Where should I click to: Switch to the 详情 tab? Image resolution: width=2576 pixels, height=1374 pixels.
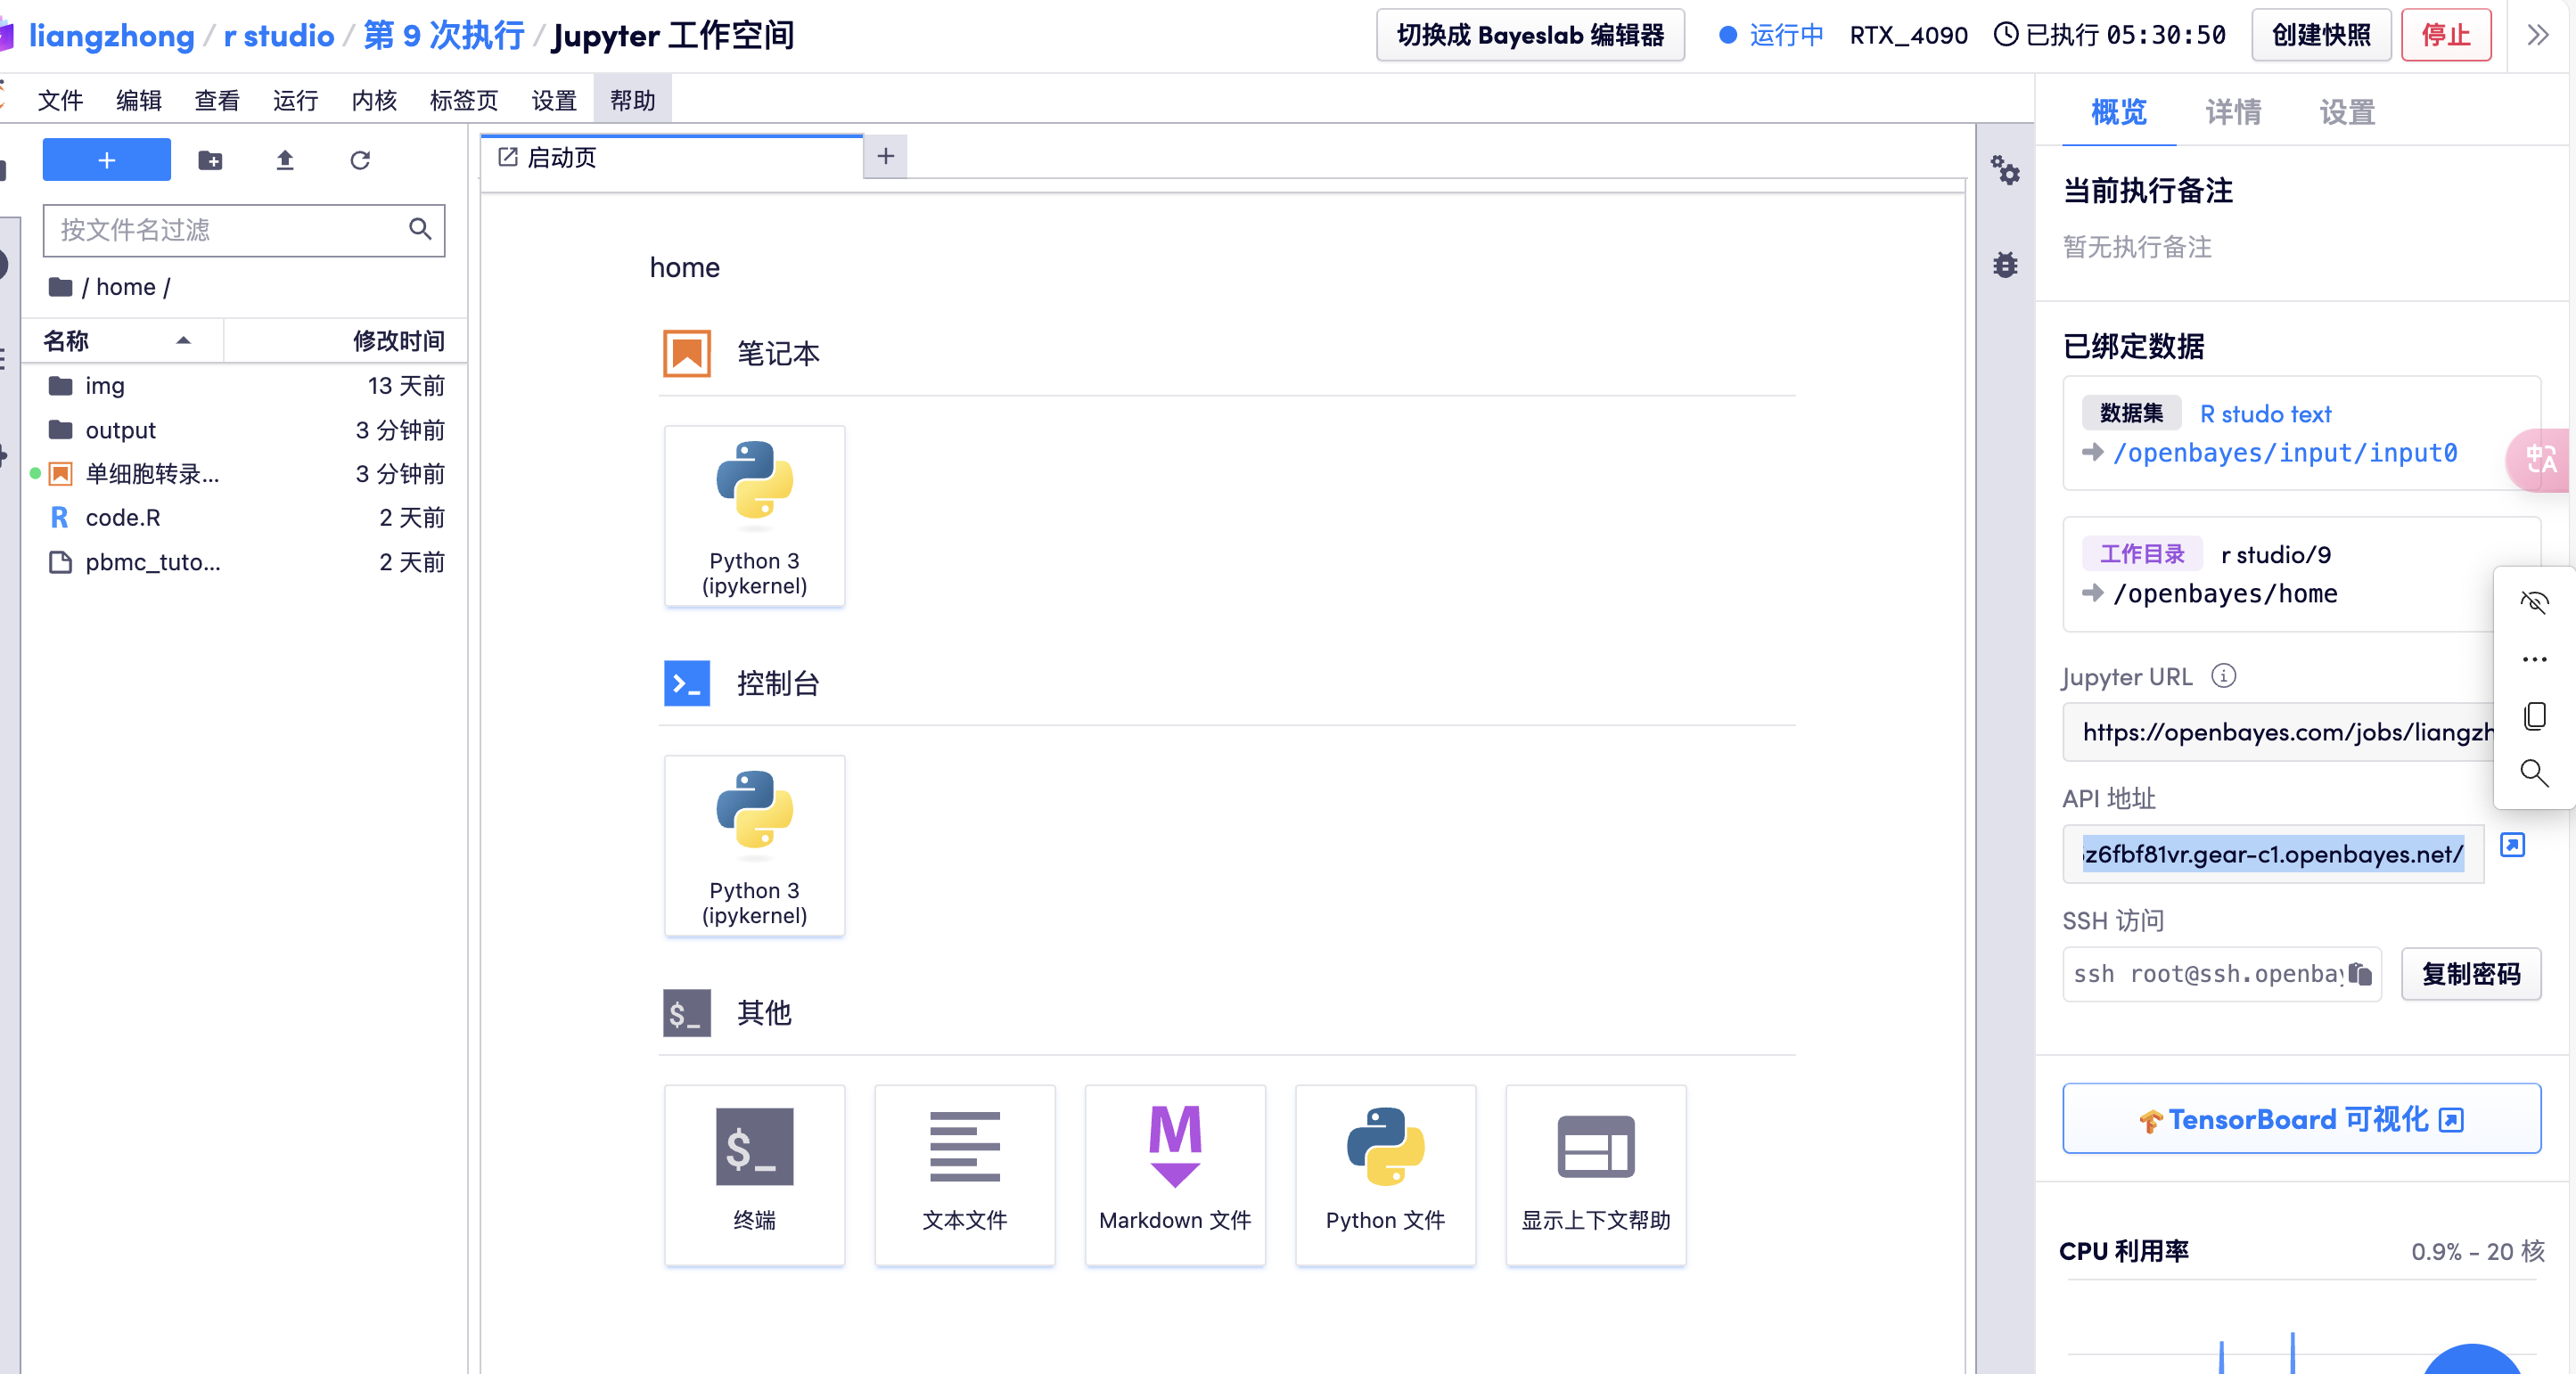coord(2232,112)
